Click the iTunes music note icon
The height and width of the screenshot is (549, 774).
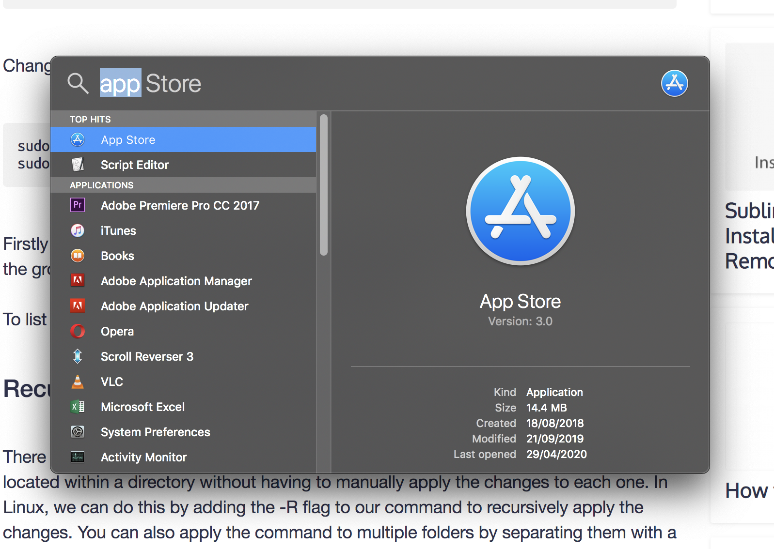coord(78,230)
